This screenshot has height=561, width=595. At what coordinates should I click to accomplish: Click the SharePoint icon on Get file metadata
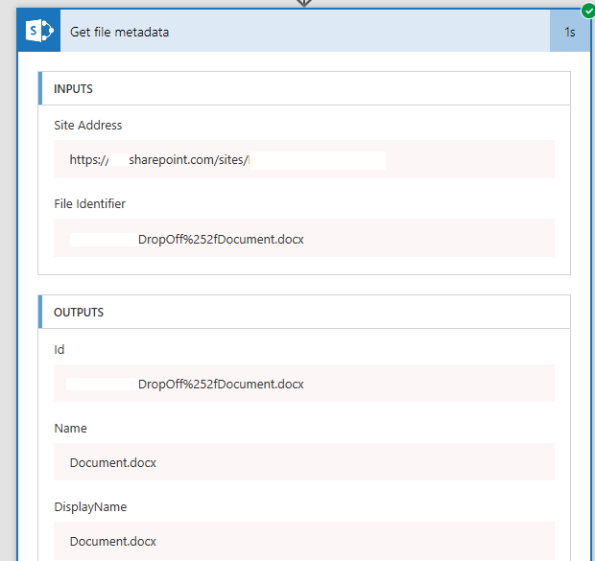click(39, 31)
